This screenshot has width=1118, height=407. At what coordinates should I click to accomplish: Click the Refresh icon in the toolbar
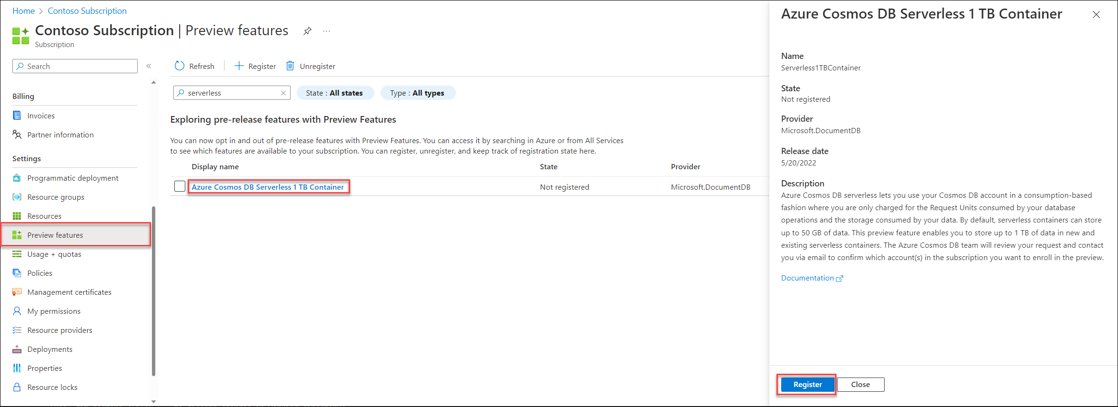180,66
